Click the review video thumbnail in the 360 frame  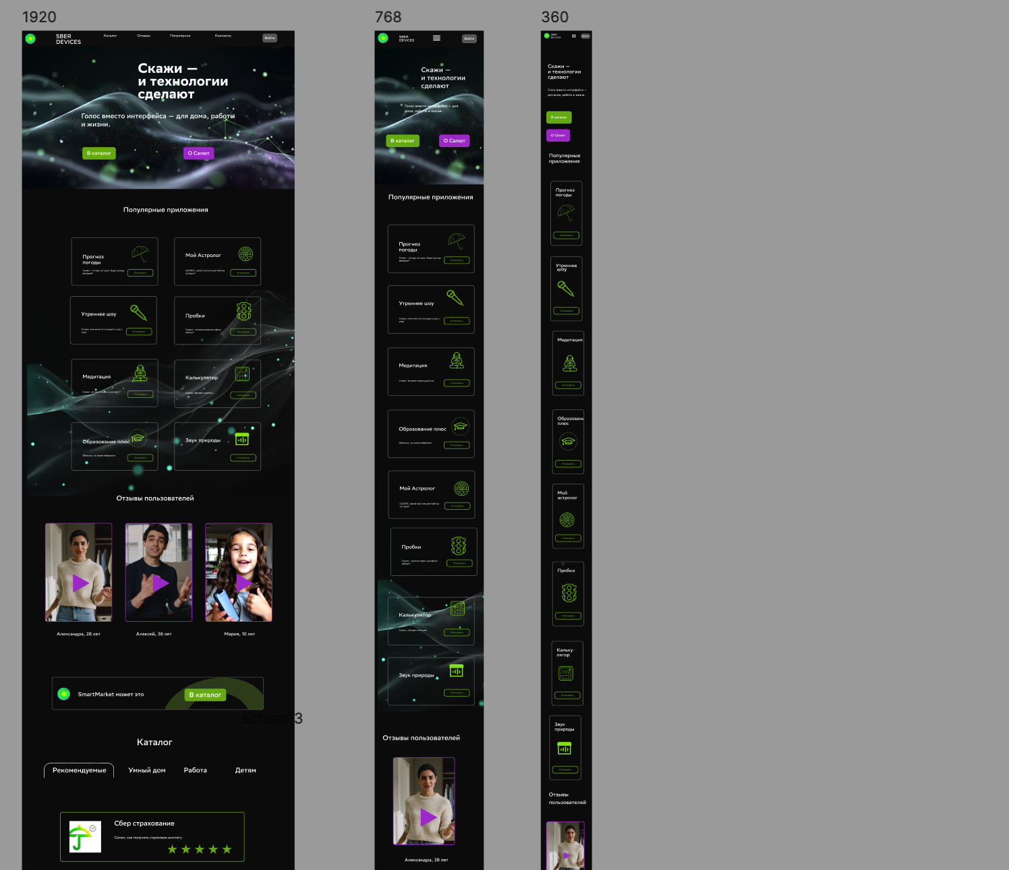coord(565,846)
